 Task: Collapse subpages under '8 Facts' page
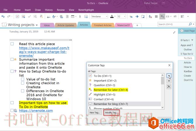[x=192, y=40]
